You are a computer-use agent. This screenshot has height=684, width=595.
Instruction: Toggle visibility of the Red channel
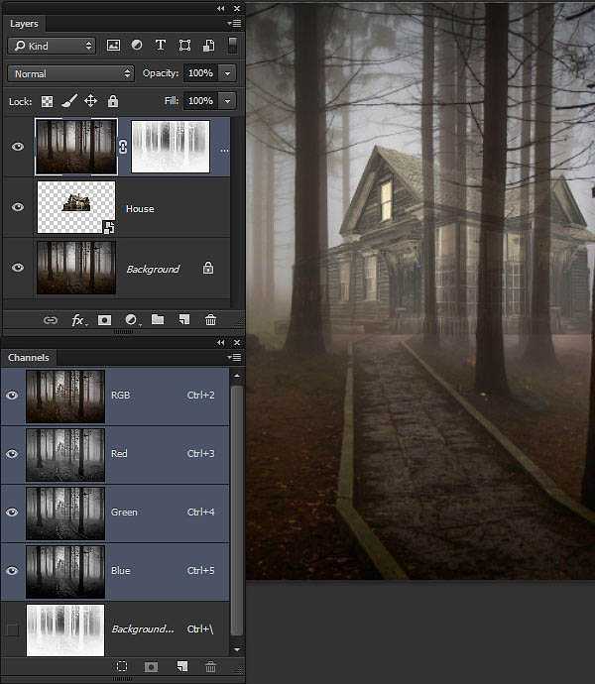(x=12, y=453)
